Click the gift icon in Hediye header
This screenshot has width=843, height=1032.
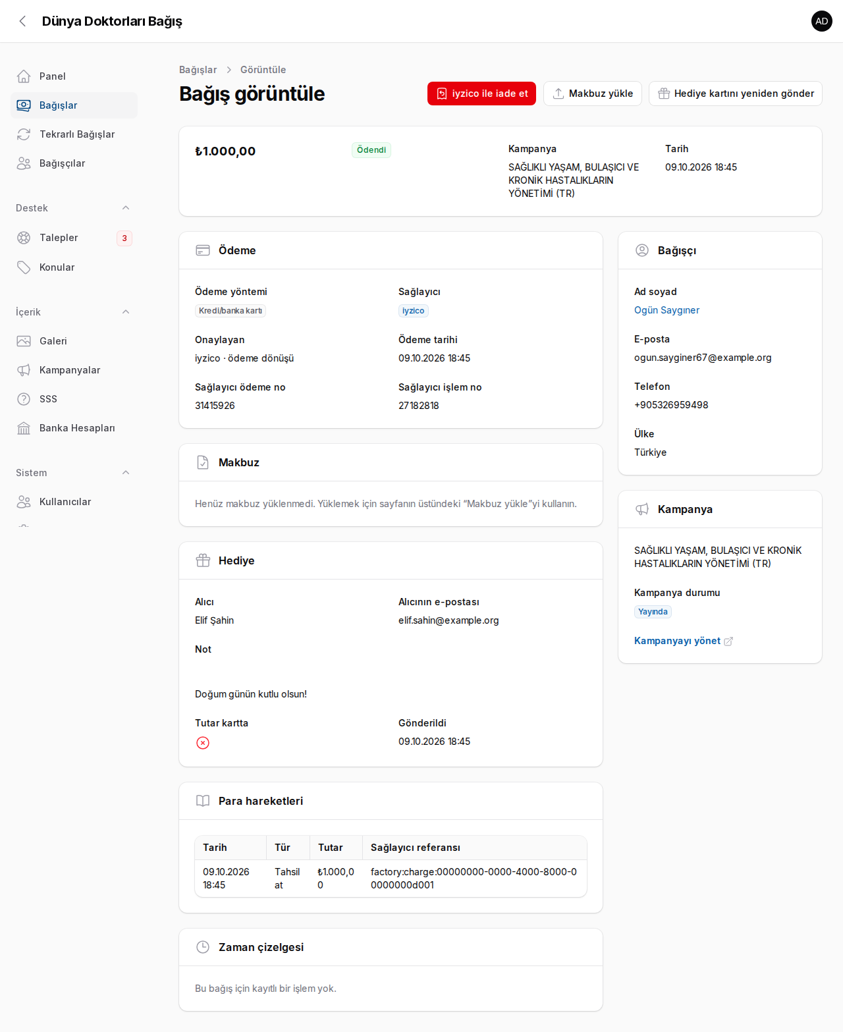(x=203, y=560)
